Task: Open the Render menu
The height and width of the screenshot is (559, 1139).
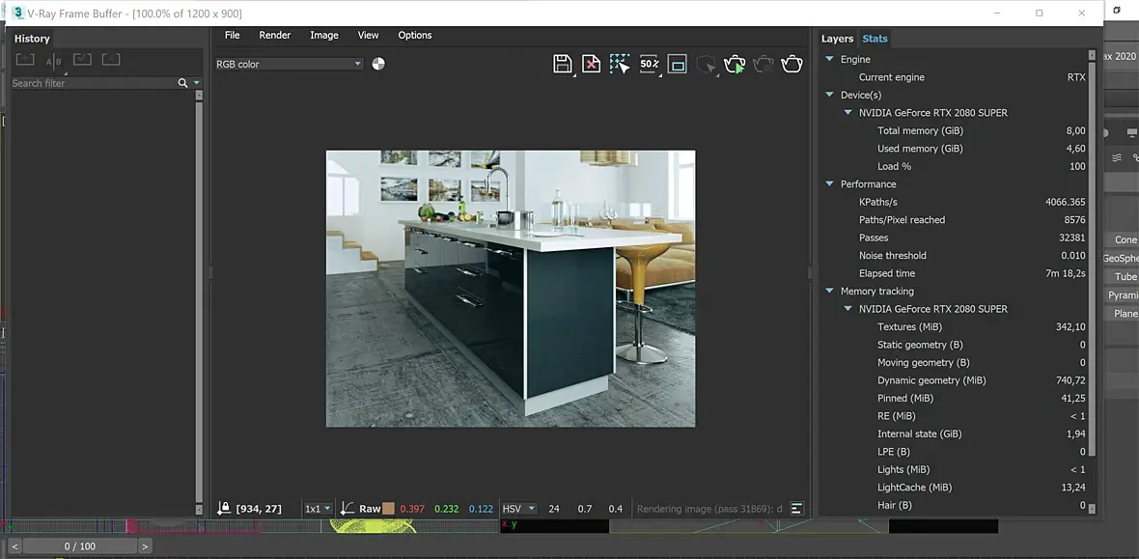Action: (274, 35)
